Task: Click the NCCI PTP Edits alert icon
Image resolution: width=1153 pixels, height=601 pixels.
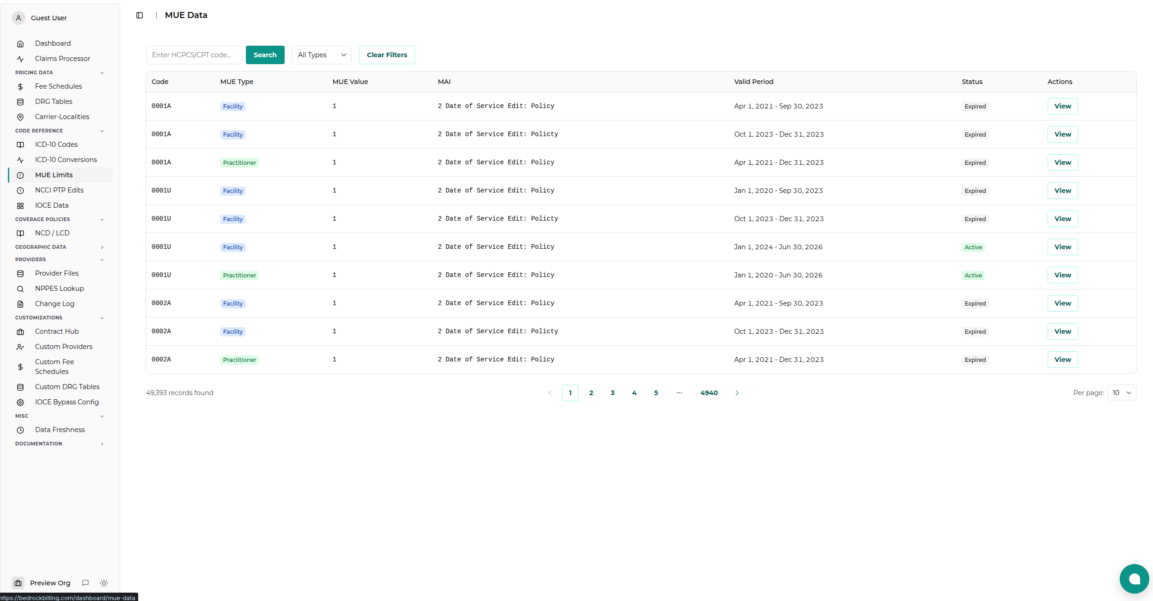Action: 20,191
